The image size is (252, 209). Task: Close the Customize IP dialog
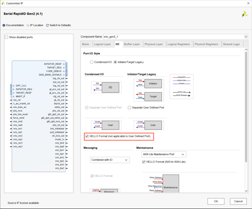coord(248,3)
